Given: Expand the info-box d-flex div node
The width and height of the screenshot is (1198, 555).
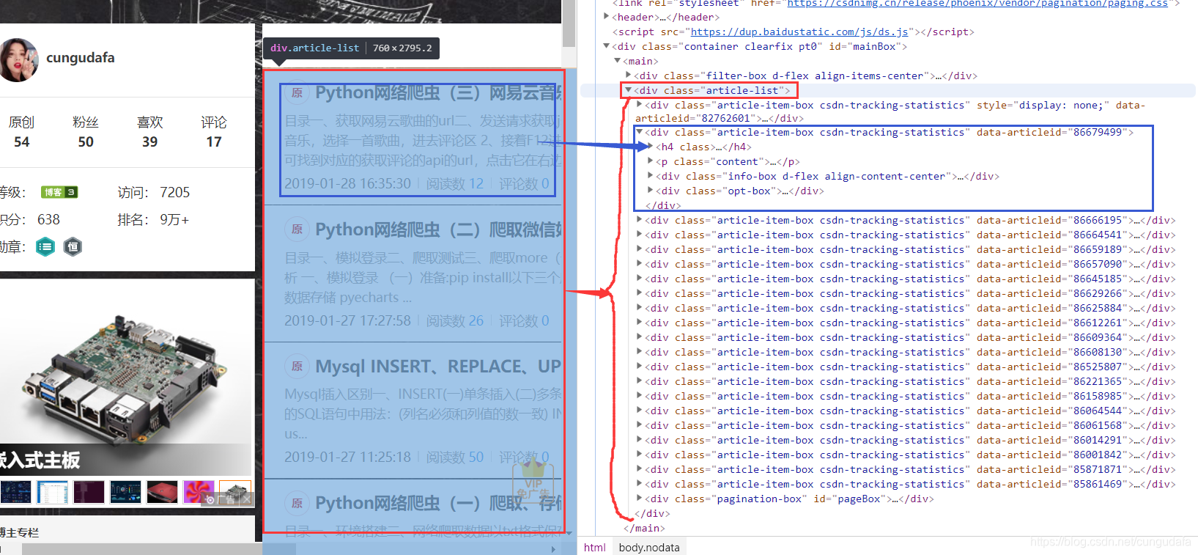Looking at the screenshot, I should pos(651,176).
